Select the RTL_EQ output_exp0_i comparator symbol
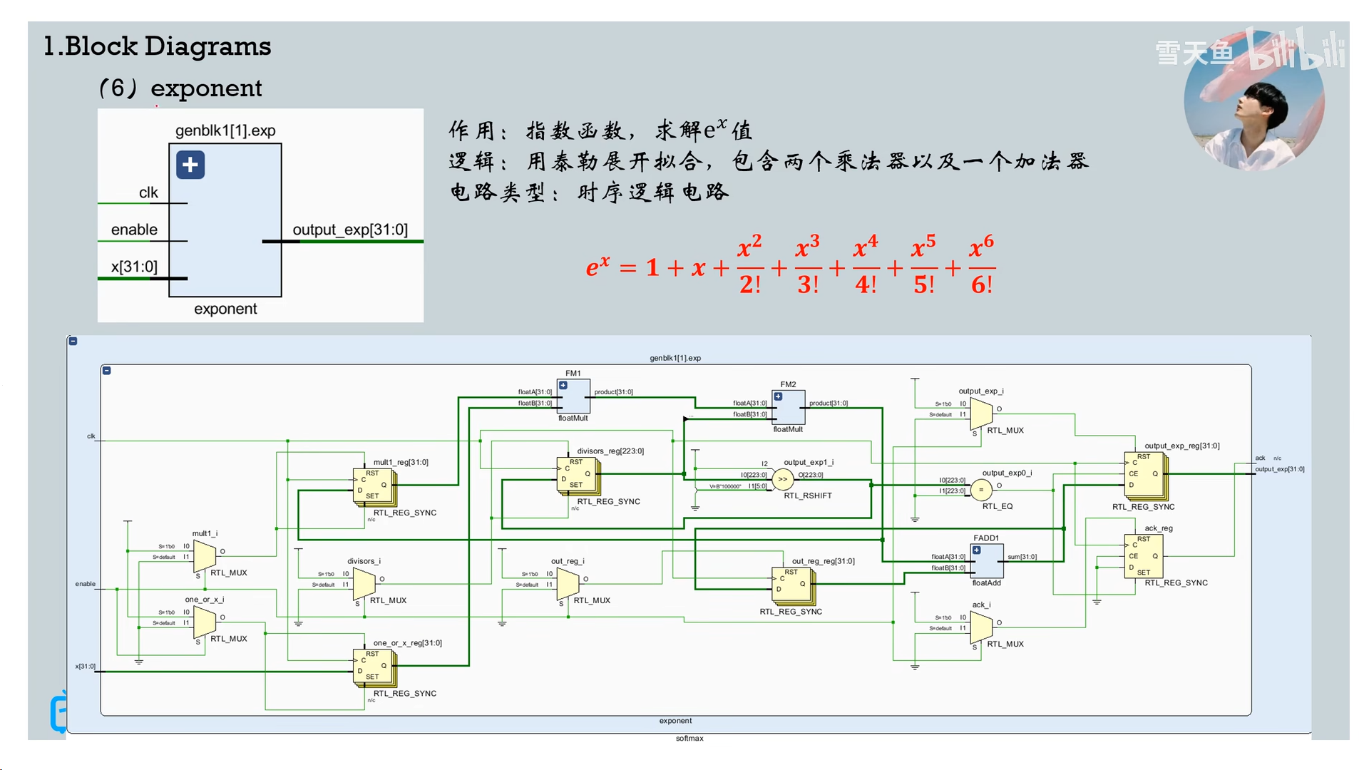Image resolution: width=1369 pixels, height=770 pixels. [981, 490]
